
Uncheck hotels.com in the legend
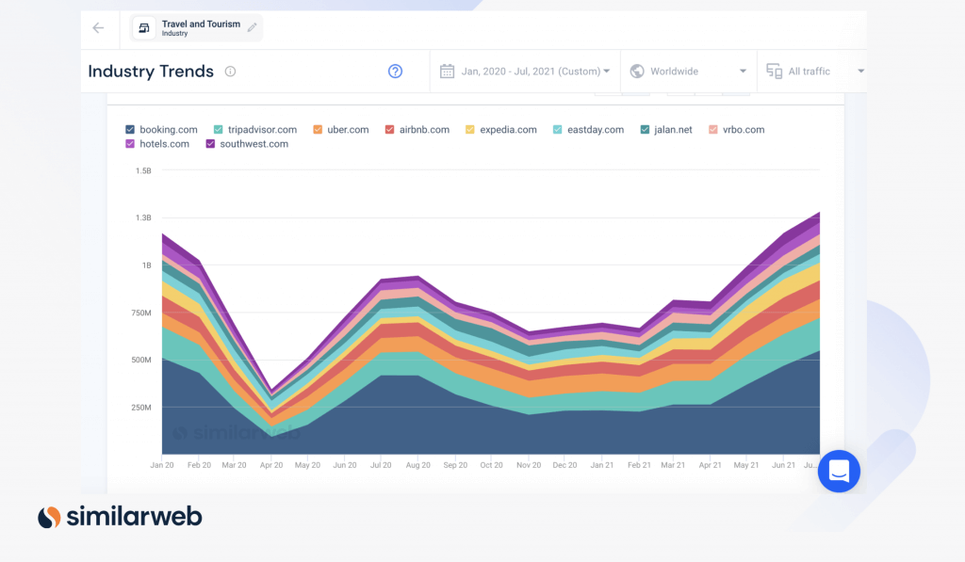130,144
